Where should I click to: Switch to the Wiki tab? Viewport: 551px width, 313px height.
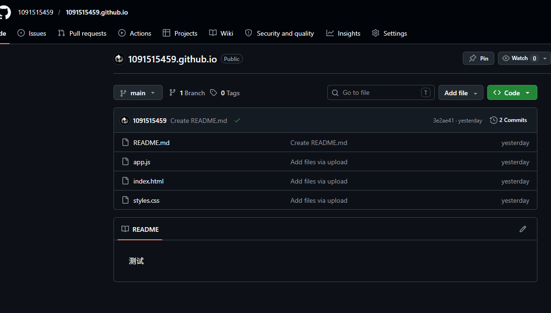pyautogui.click(x=221, y=33)
